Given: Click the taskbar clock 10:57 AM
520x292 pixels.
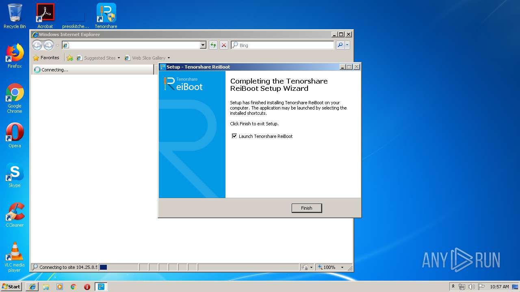Looking at the screenshot, I should [499, 287].
